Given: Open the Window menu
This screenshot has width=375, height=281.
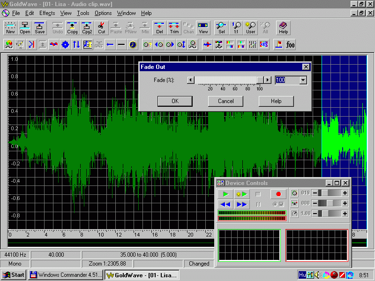Looking at the screenshot, I should click(x=126, y=13).
